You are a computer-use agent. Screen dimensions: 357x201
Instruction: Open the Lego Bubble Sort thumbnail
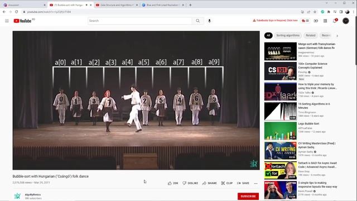click(x=281, y=131)
